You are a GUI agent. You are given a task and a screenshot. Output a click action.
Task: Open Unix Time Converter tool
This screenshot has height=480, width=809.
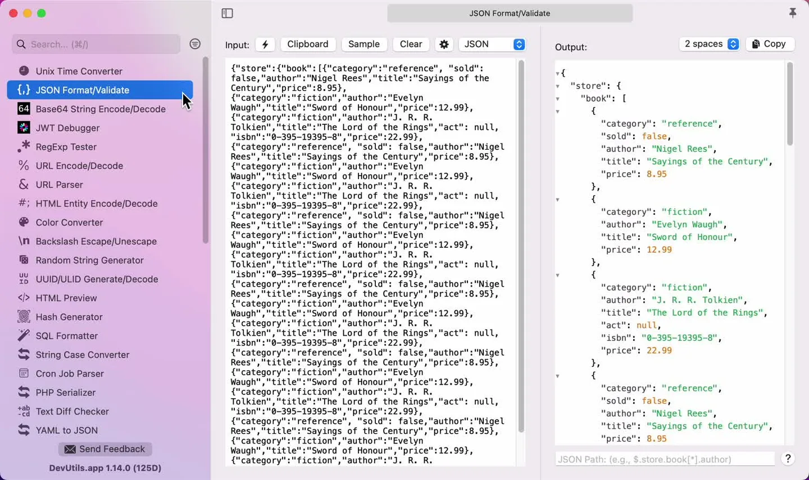[100, 71]
